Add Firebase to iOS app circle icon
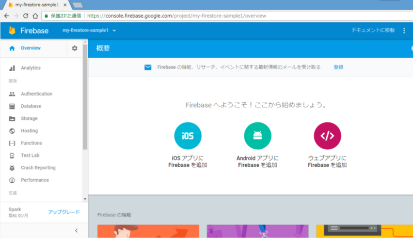The height and width of the screenshot is (238, 413). (188, 136)
